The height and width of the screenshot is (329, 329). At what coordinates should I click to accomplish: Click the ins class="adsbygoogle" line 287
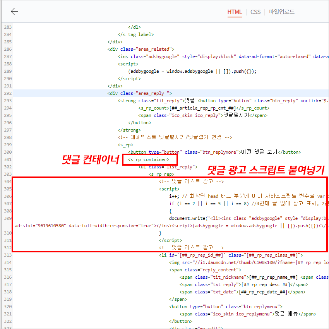click(x=223, y=57)
